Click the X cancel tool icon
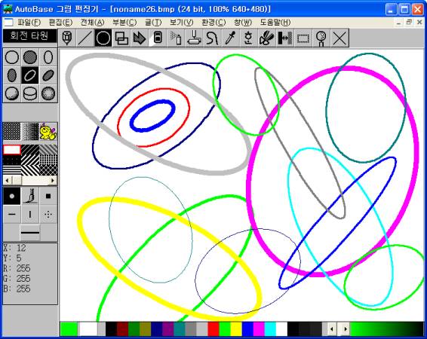Image resolution: width=427 pixels, height=339 pixels. 339,38
